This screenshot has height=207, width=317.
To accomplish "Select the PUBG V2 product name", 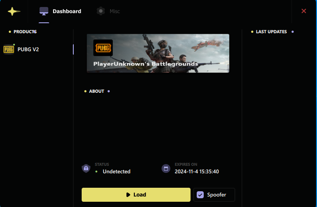I will point(28,49).
